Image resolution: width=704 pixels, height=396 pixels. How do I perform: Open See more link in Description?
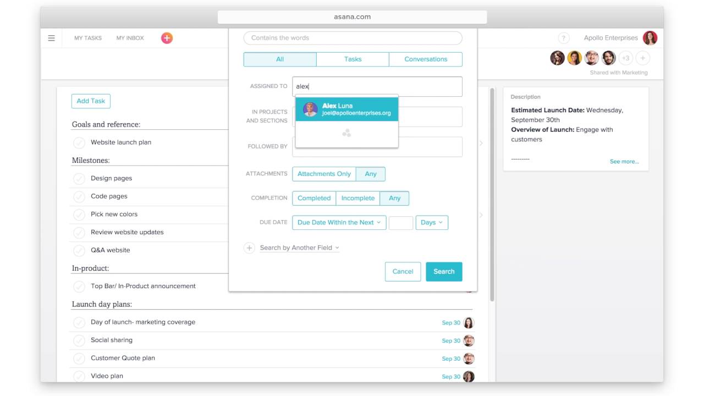pos(624,162)
